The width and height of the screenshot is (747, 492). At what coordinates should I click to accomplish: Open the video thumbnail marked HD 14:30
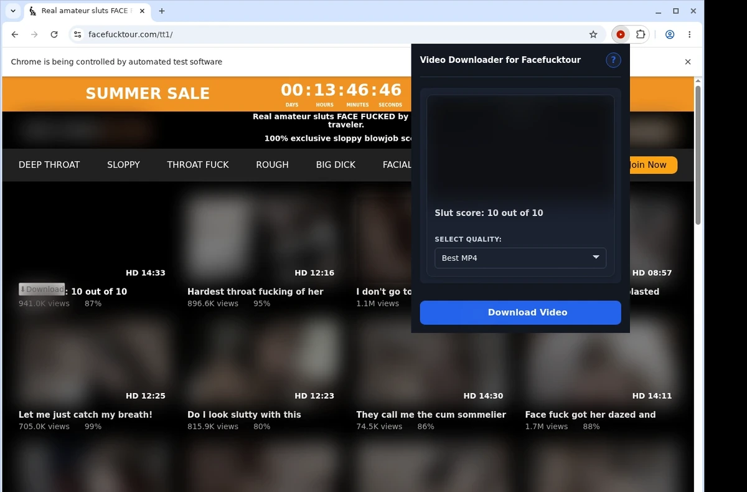click(x=430, y=359)
